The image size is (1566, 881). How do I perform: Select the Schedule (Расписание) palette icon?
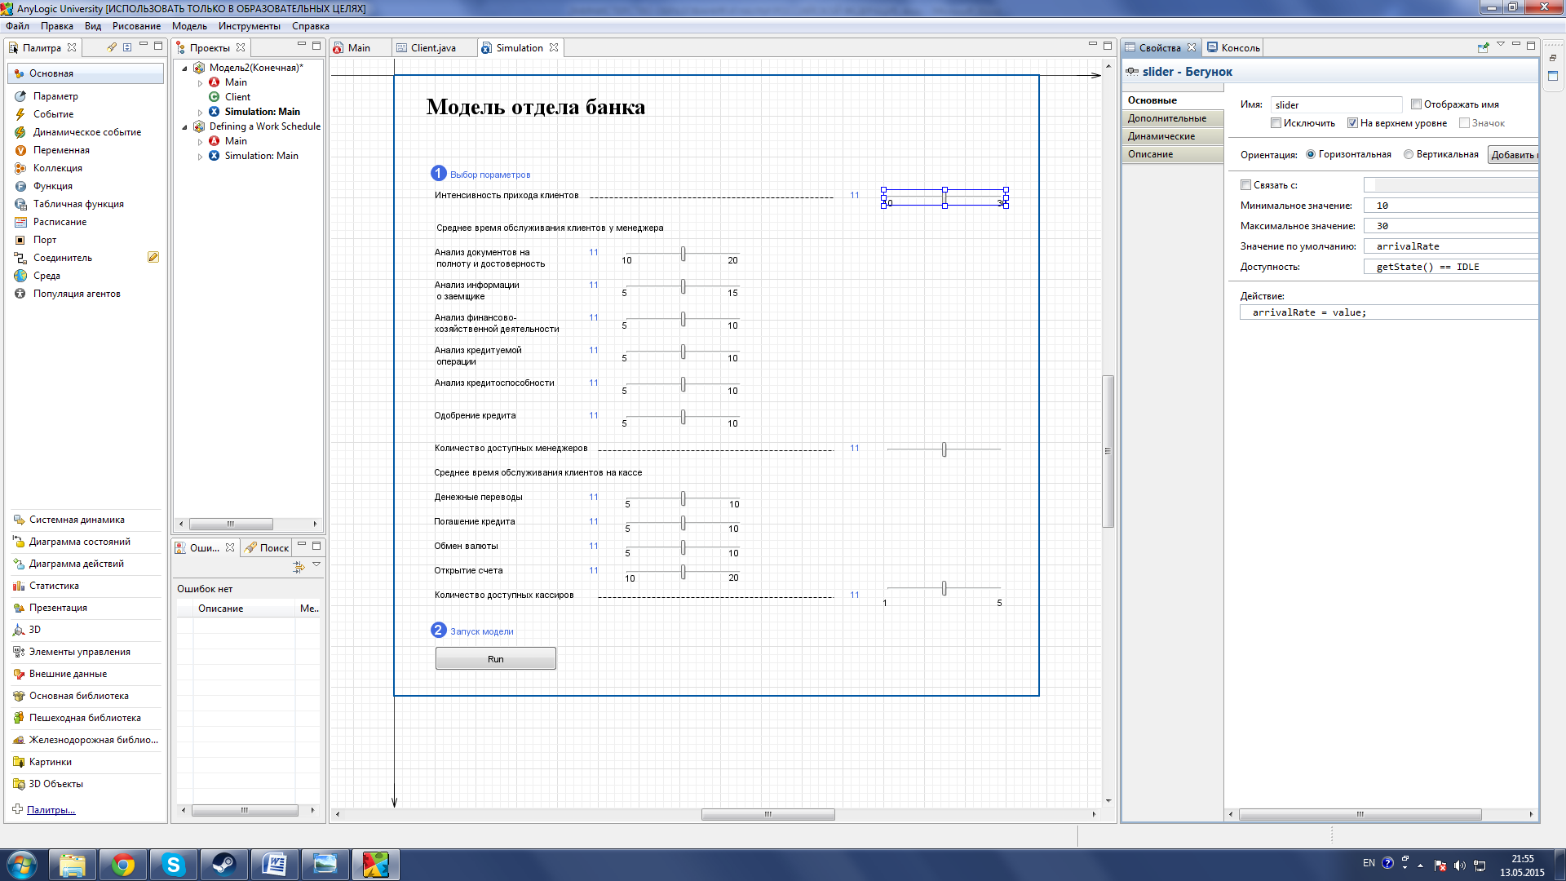click(20, 222)
